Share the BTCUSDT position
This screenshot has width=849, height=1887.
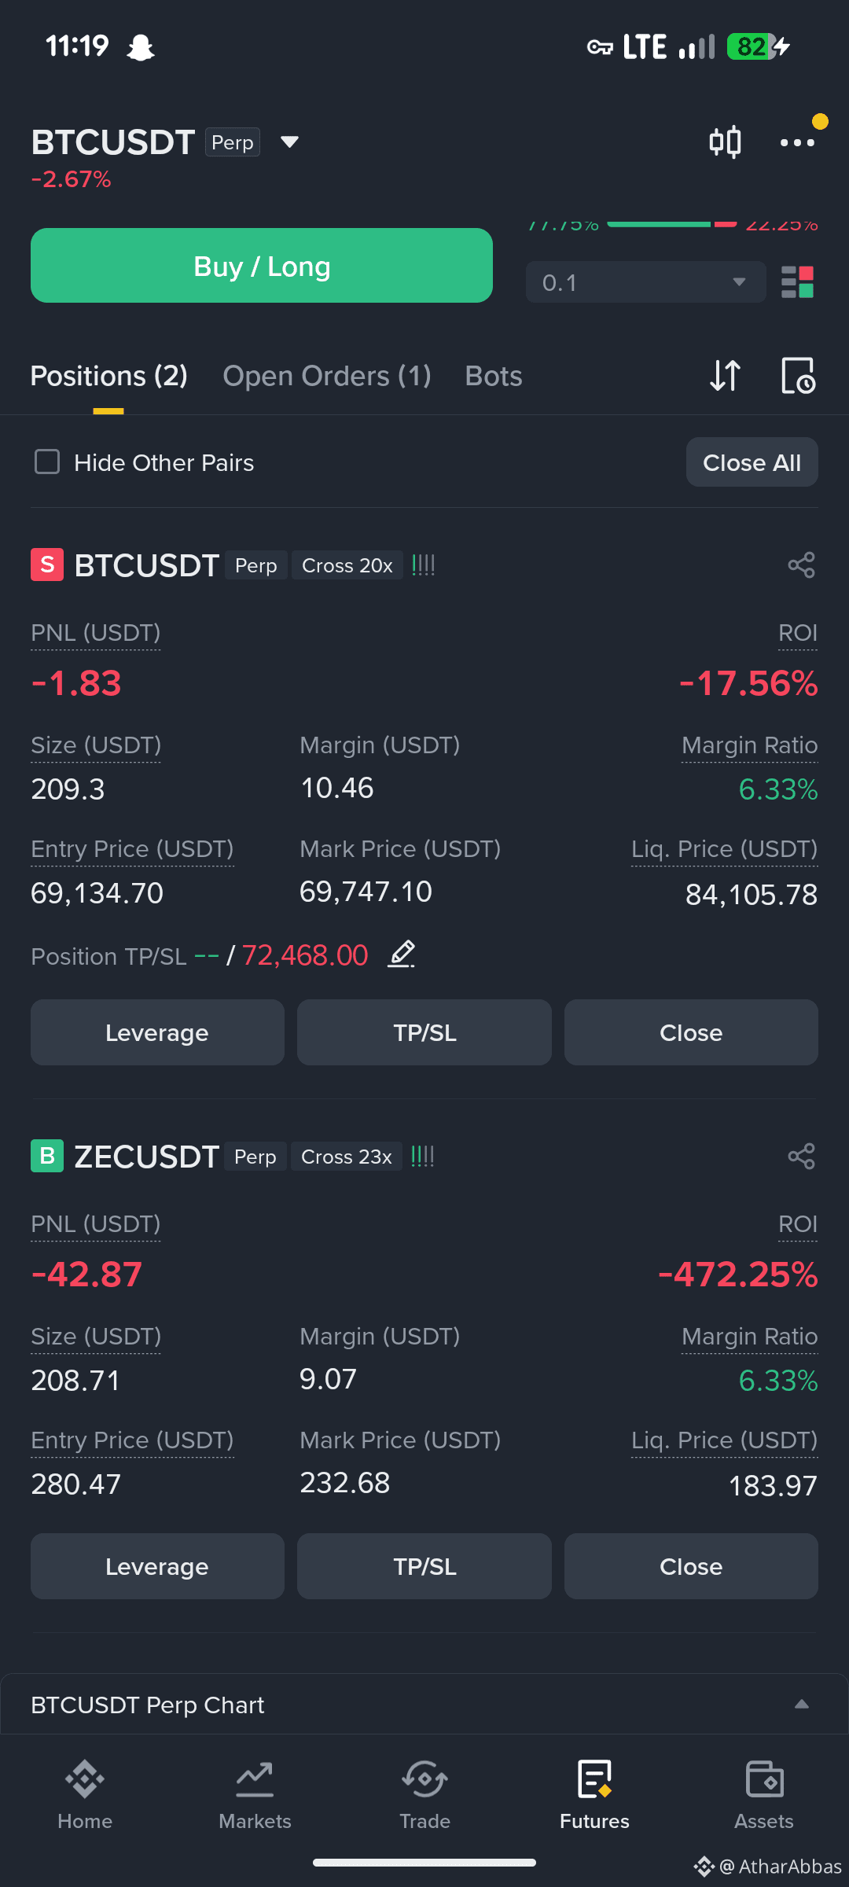click(x=802, y=565)
